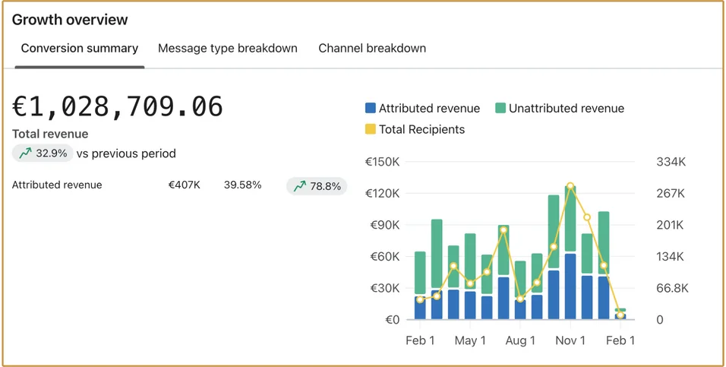Click the yellow Total Recipients legend swatch
The height and width of the screenshot is (367, 726).
pyautogui.click(x=370, y=129)
